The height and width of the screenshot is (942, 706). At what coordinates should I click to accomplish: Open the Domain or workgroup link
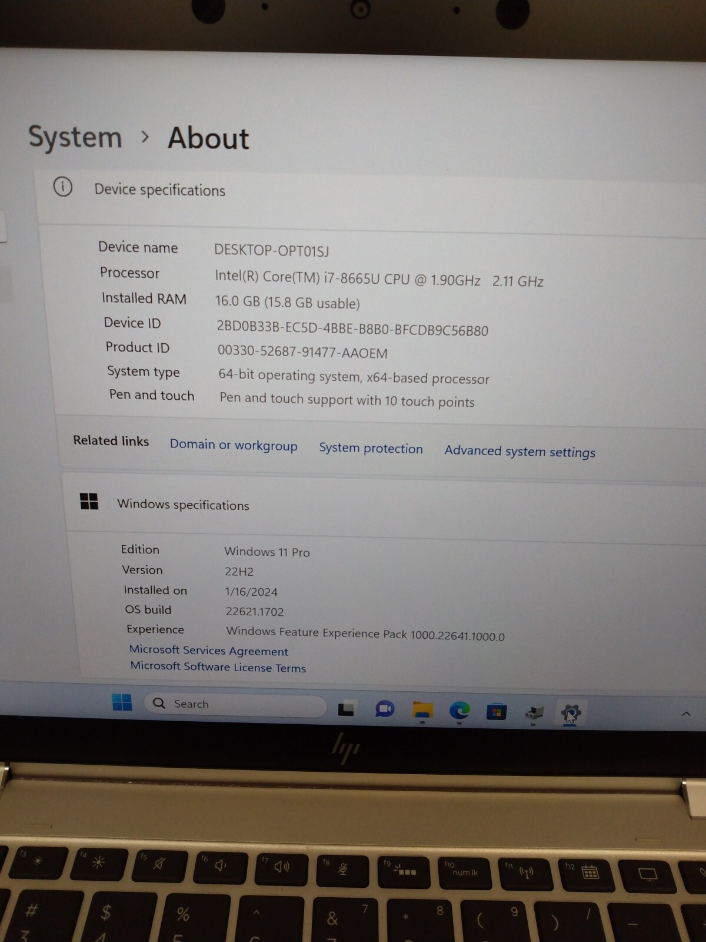[234, 445]
